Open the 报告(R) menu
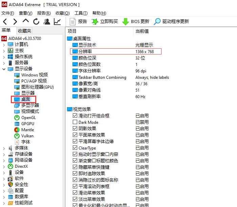 pyautogui.click(x=44, y=13)
